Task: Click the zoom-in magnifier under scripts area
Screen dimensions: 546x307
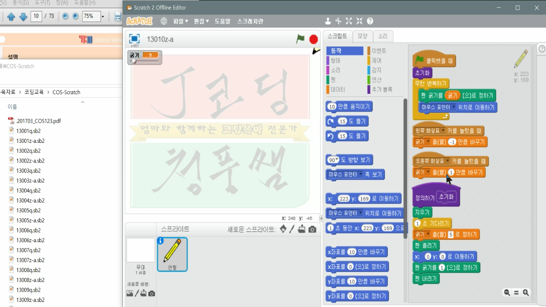Action: (x=526, y=293)
